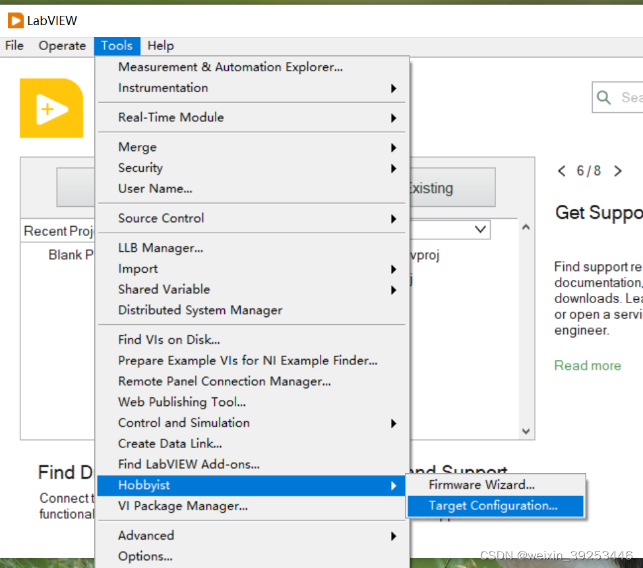Expand the Security submenu

pos(251,168)
